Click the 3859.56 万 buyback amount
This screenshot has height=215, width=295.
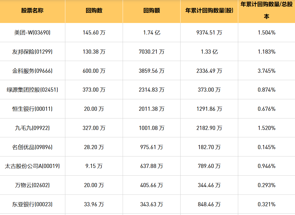(152, 71)
